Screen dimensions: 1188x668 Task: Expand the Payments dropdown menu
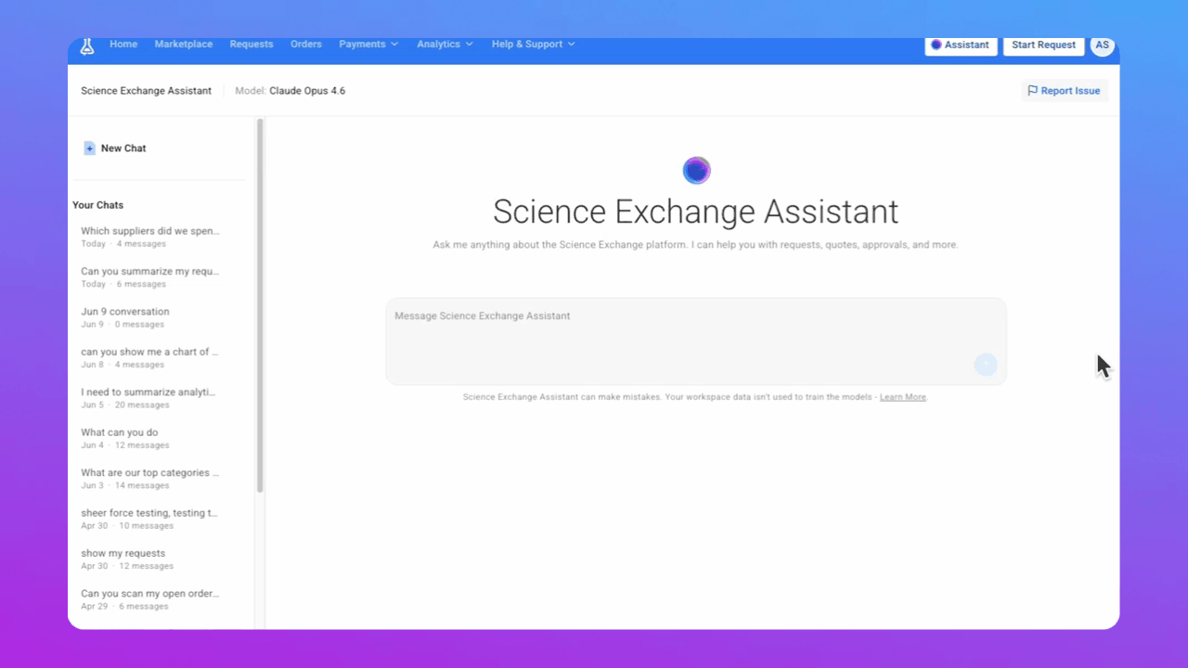coord(368,44)
